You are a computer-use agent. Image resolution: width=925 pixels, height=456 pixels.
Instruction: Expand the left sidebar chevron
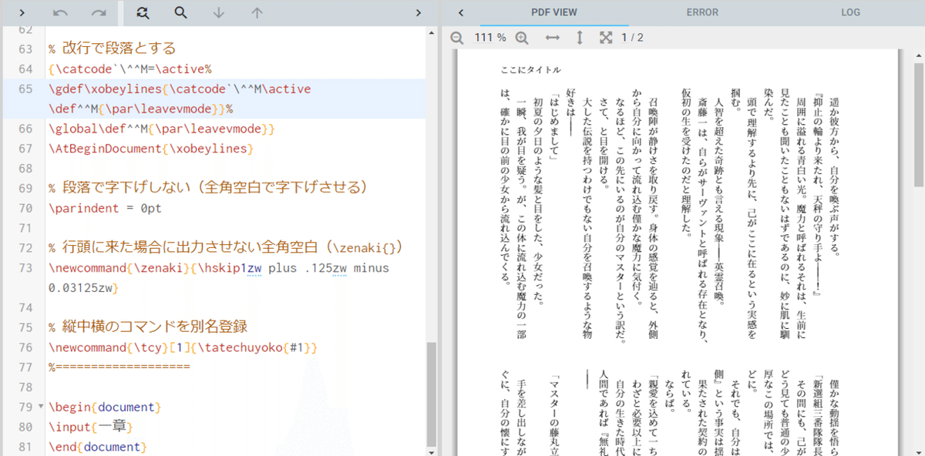point(22,12)
